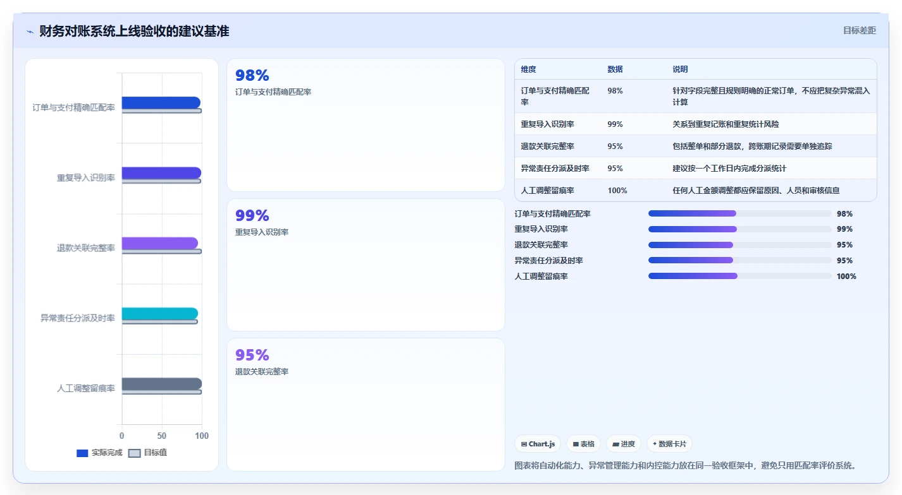Select the 99% 重复导入识别率 data card
Viewport: 902px width, 495px height.
click(366, 265)
